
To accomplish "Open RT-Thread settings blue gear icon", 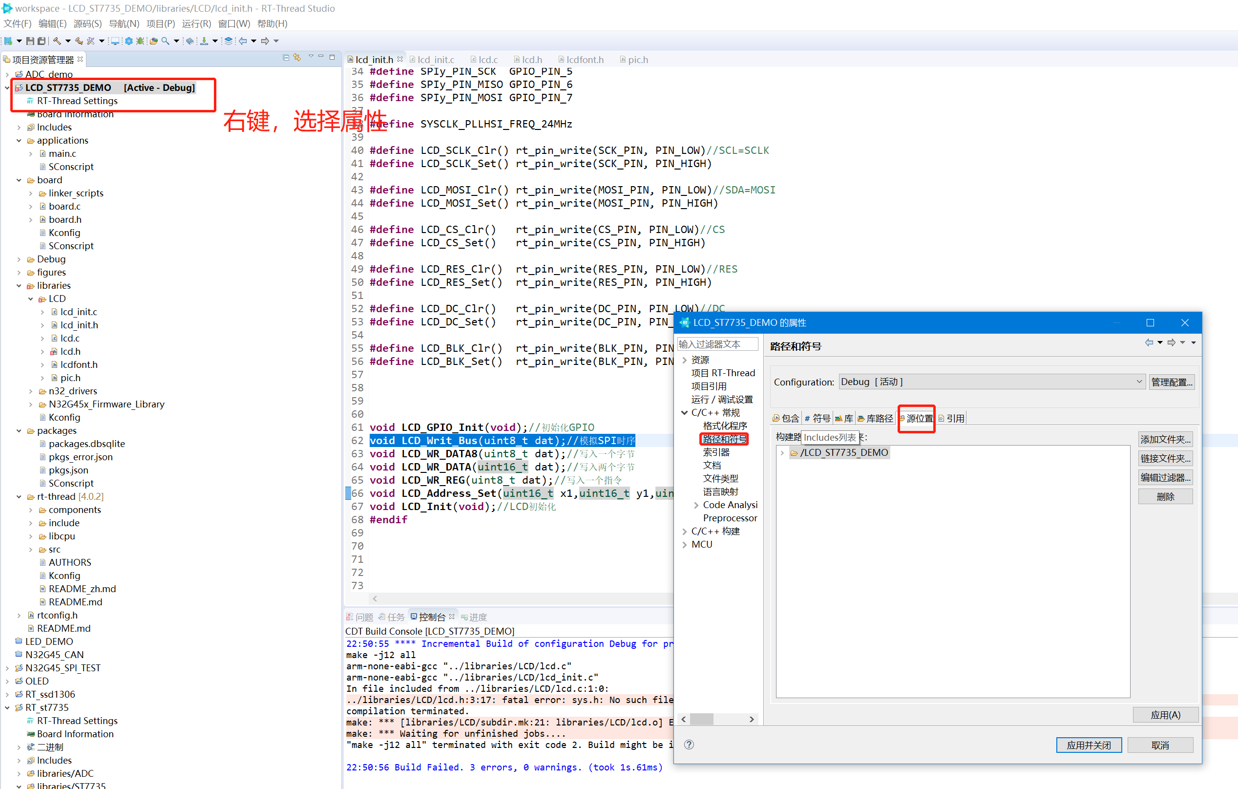I will point(128,41).
